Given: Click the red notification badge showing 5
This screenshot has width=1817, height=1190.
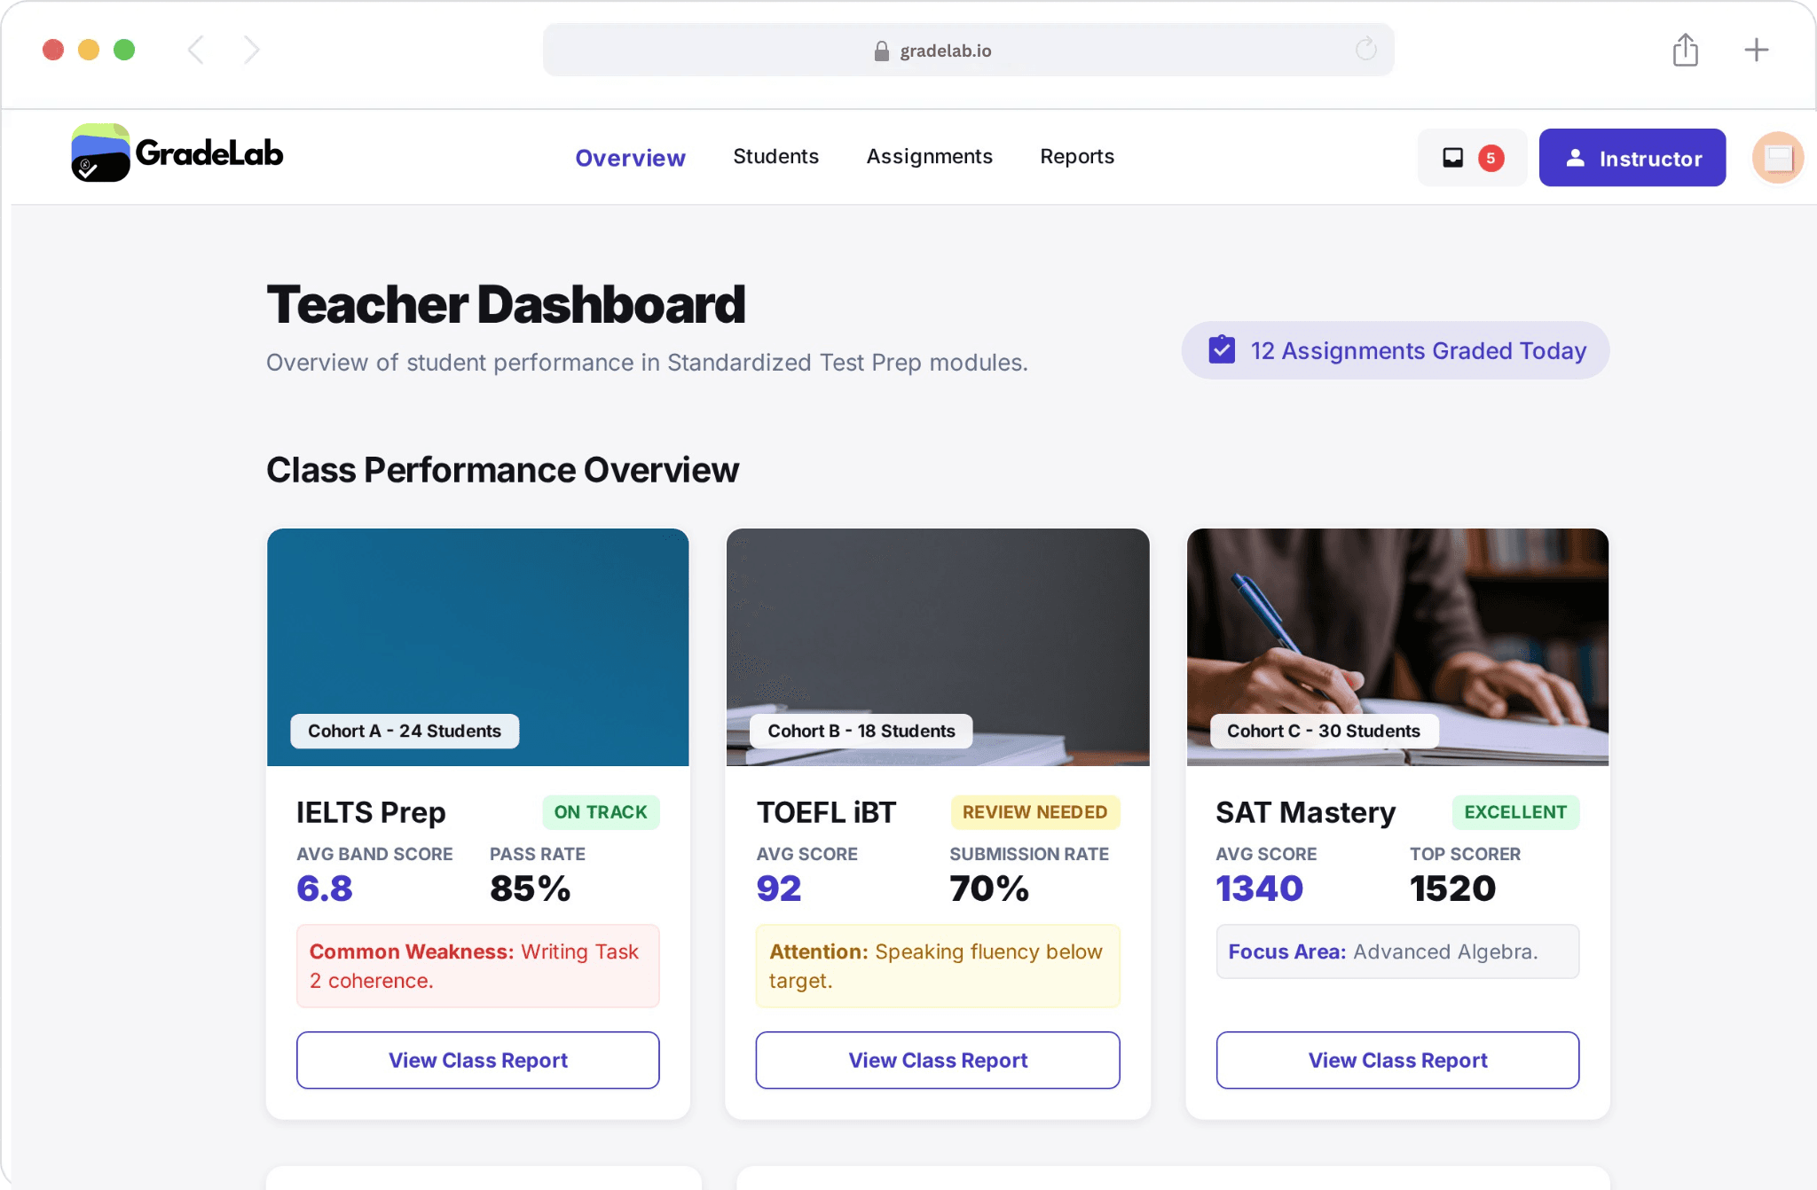Looking at the screenshot, I should (1491, 158).
